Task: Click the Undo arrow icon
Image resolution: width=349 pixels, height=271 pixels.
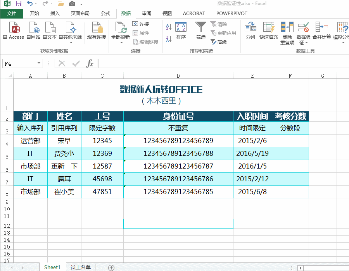Action: tap(29, 3)
